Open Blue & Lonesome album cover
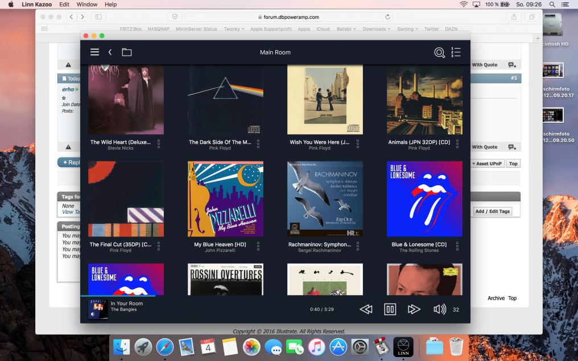 [x=424, y=199]
